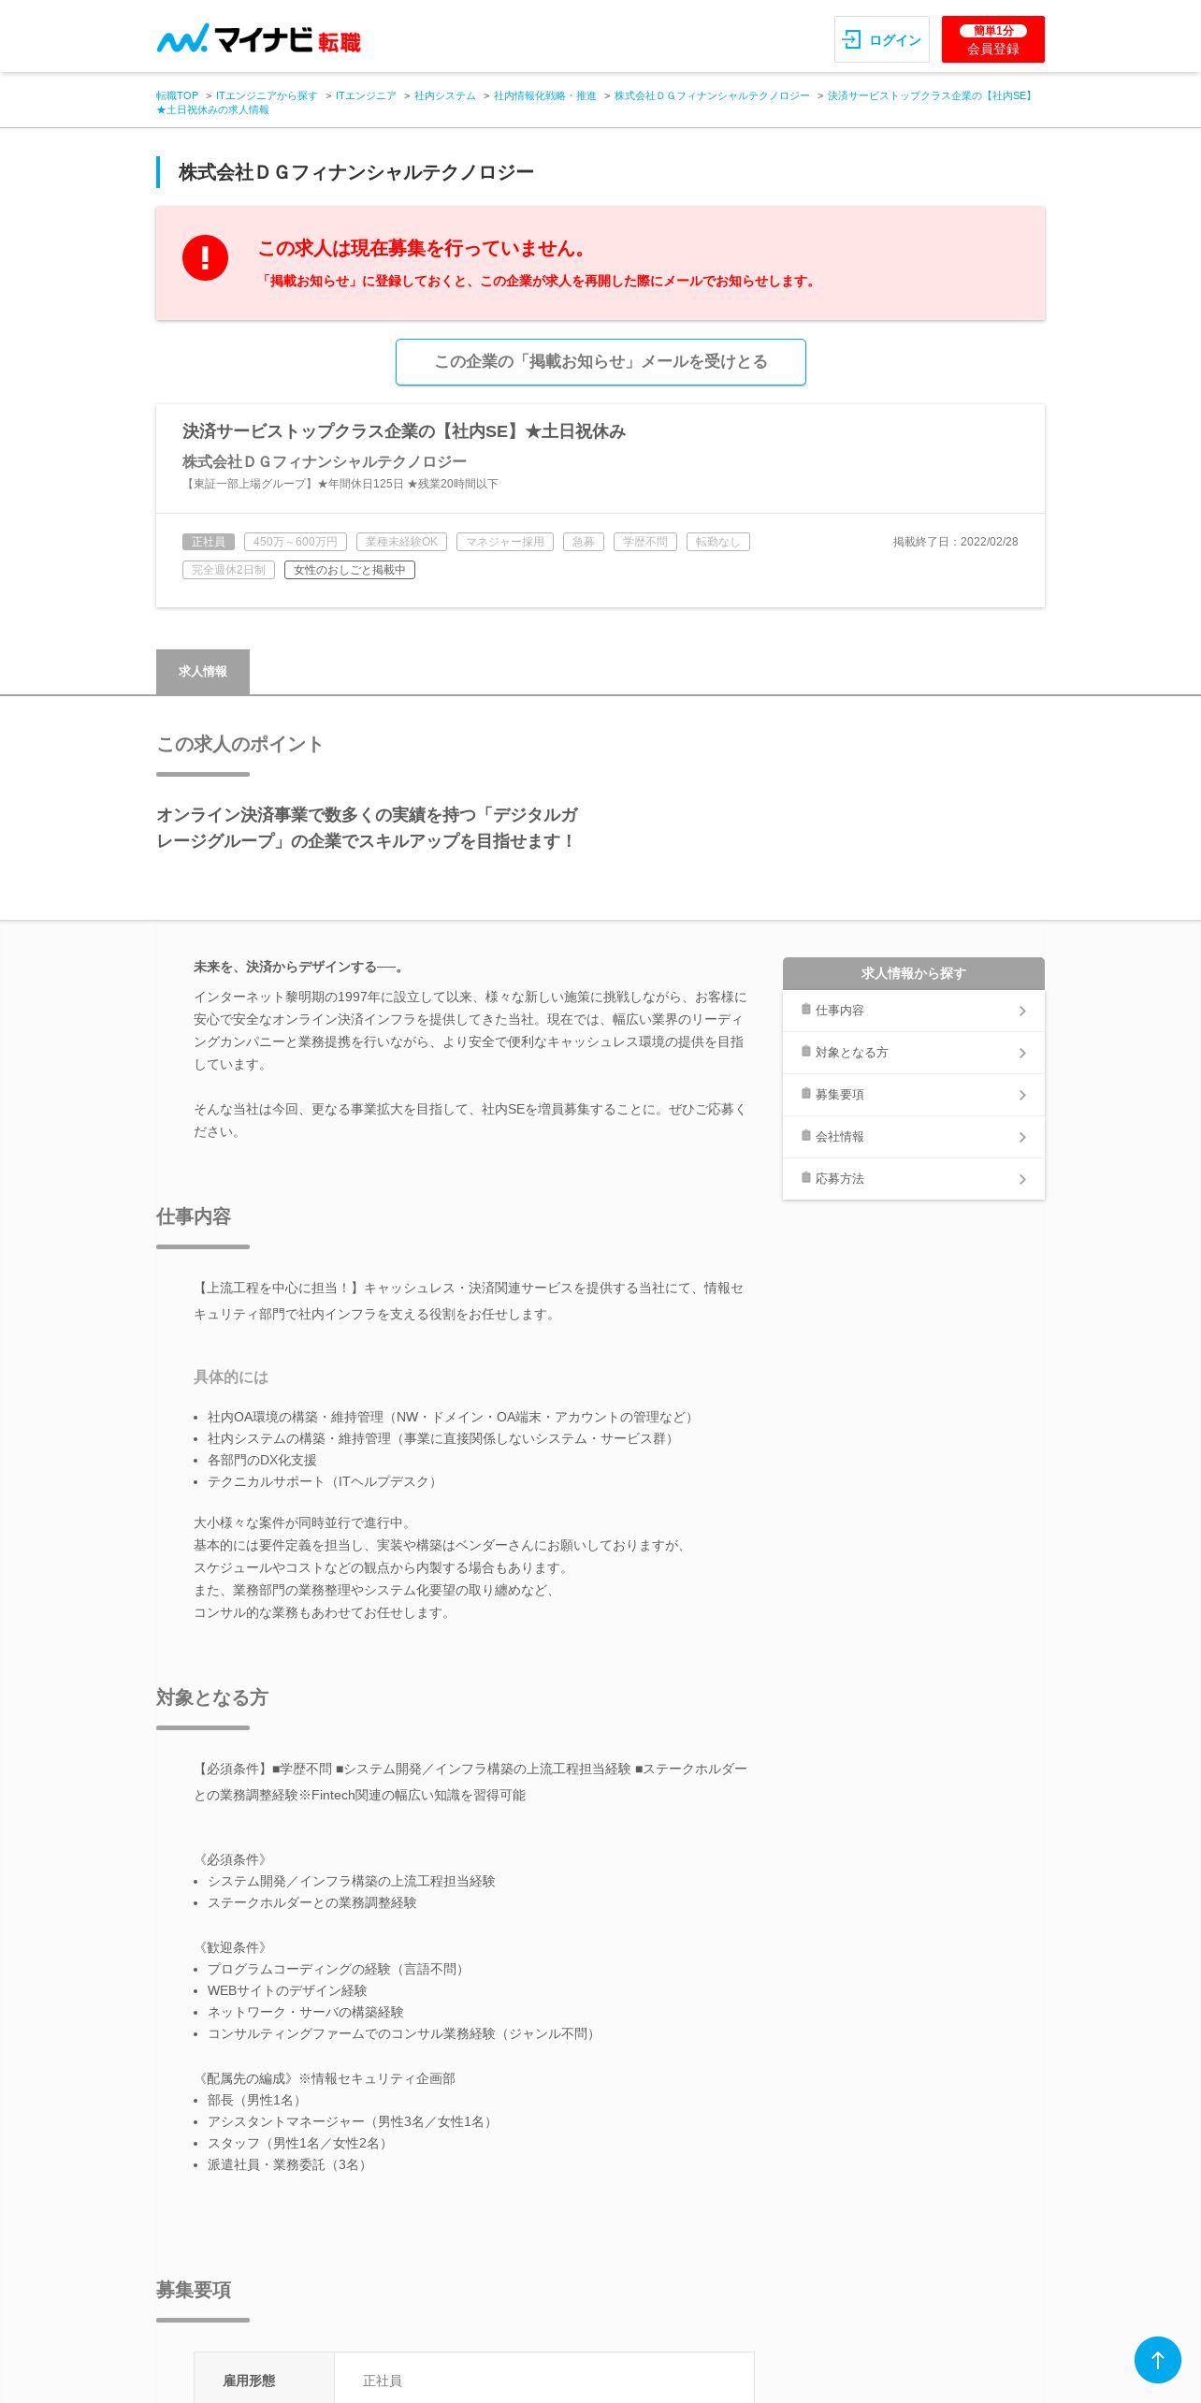This screenshot has width=1201, height=2403.
Task: Open the マイナビ転職 logo home link
Action: [x=258, y=39]
